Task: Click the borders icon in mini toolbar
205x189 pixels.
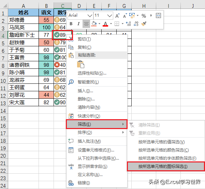Action: [117, 24]
